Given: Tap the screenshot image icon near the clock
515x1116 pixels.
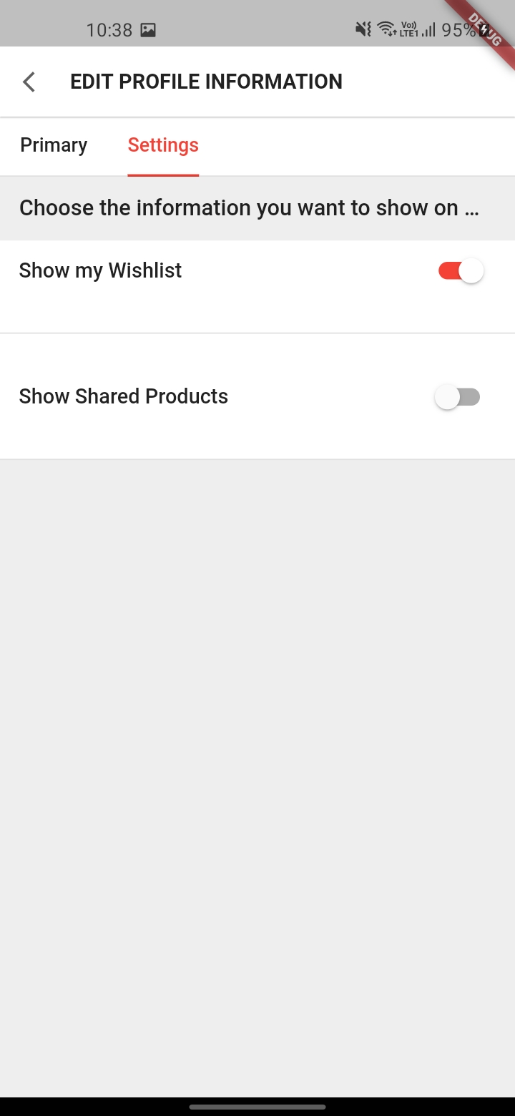Looking at the screenshot, I should coord(148,29).
